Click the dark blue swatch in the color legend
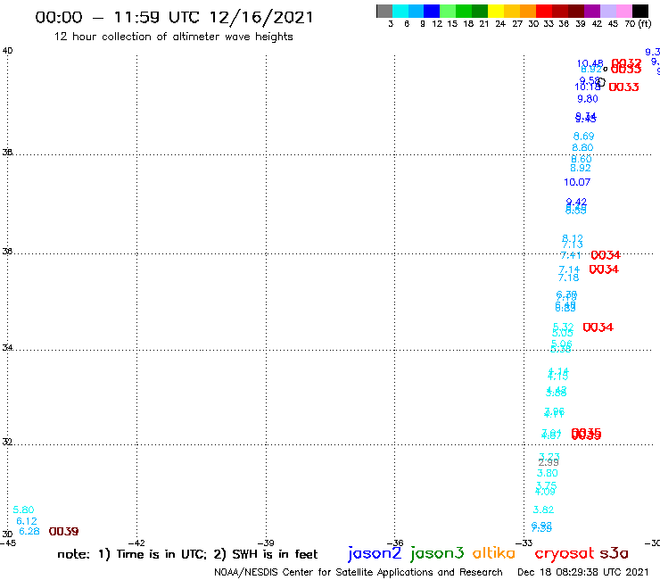This screenshot has width=660, height=580. point(433,11)
